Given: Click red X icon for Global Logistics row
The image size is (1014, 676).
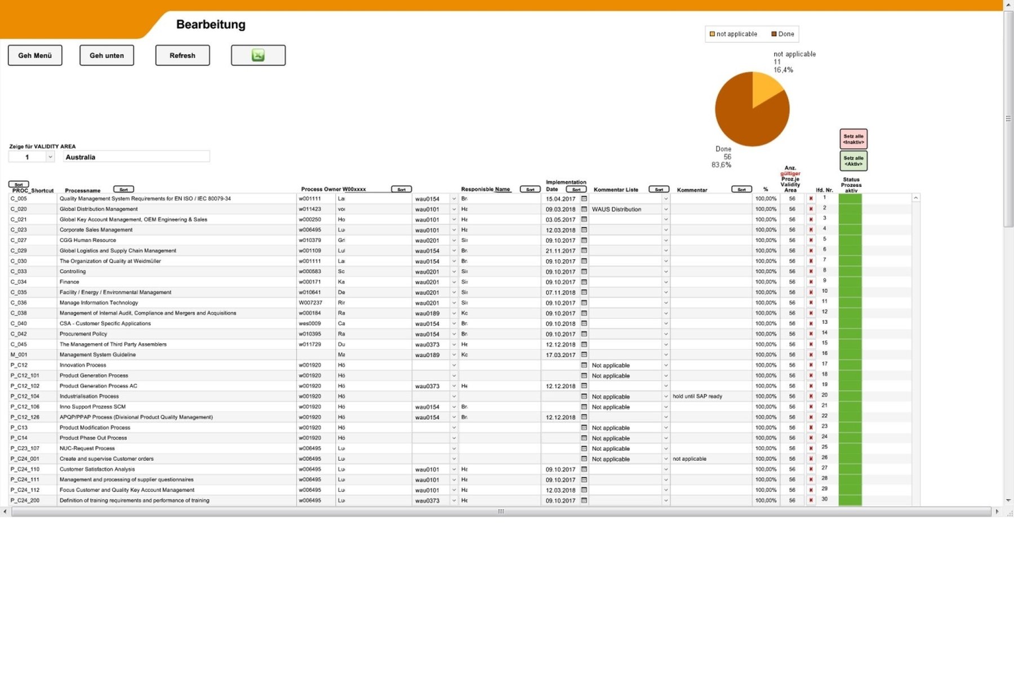Looking at the screenshot, I should click(x=811, y=250).
